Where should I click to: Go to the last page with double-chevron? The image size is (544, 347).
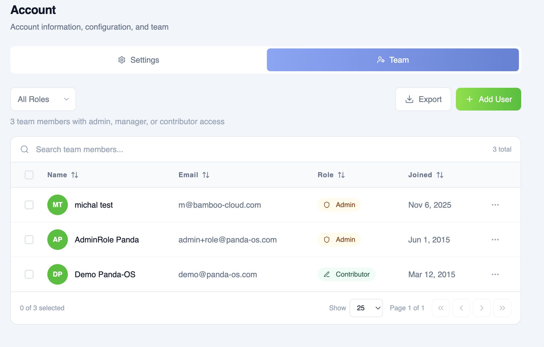[x=502, y=308]
